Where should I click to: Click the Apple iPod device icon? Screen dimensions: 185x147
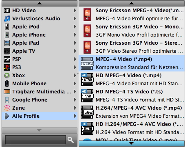coord(7,27)
